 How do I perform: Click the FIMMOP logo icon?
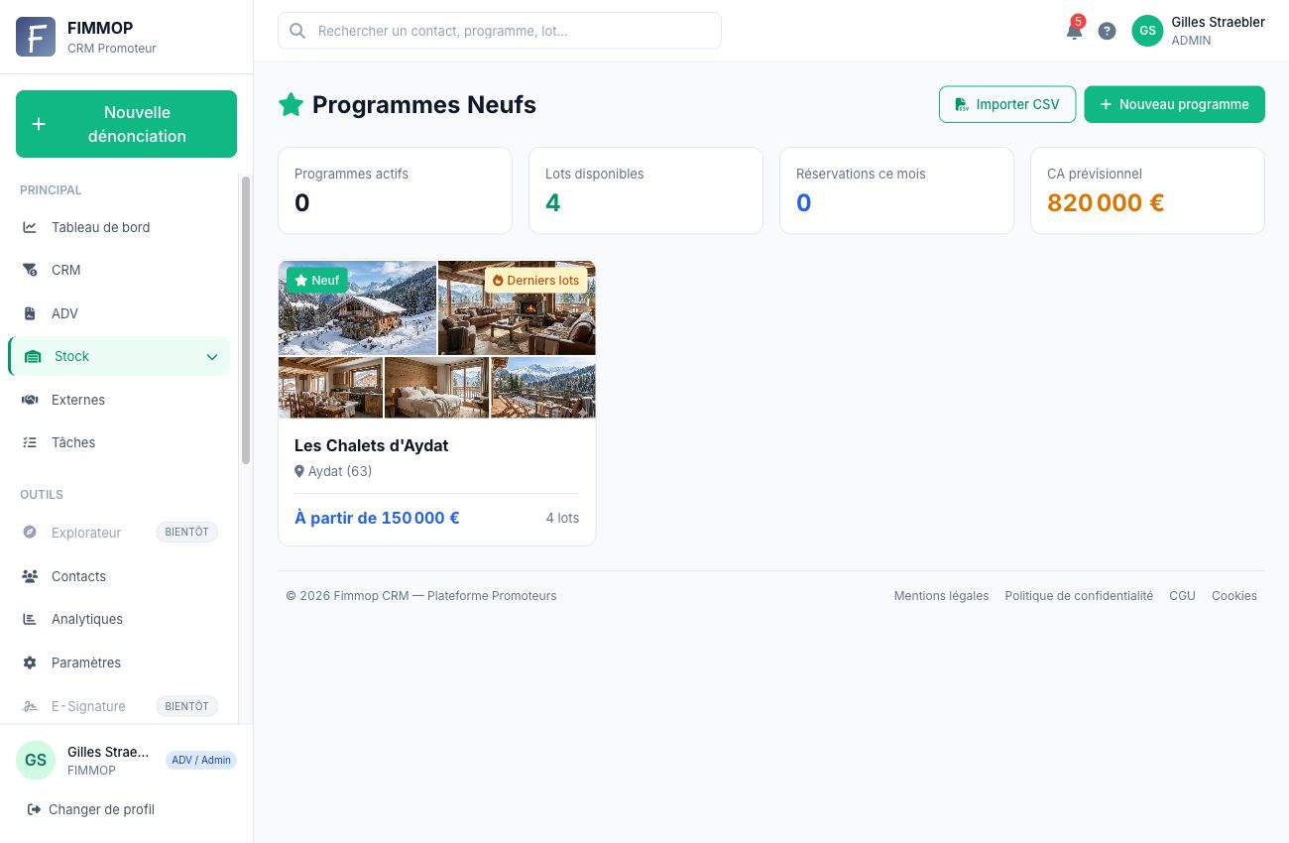point(36,37)
